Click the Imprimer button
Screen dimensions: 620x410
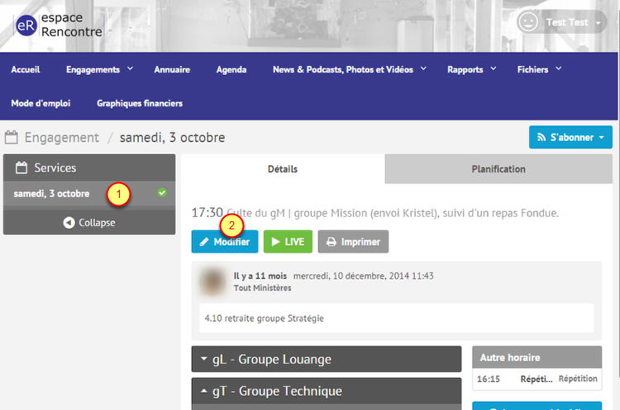pos(353,242)
